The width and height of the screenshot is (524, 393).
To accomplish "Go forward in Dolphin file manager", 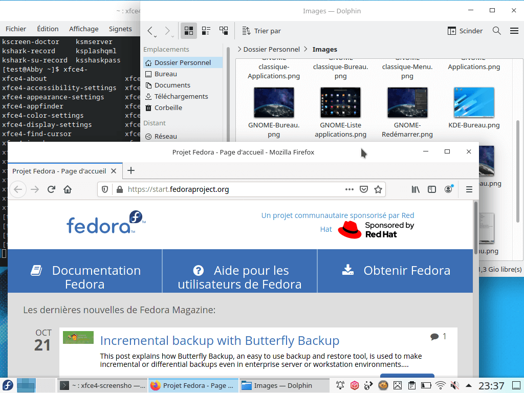I will click(167, 31).
